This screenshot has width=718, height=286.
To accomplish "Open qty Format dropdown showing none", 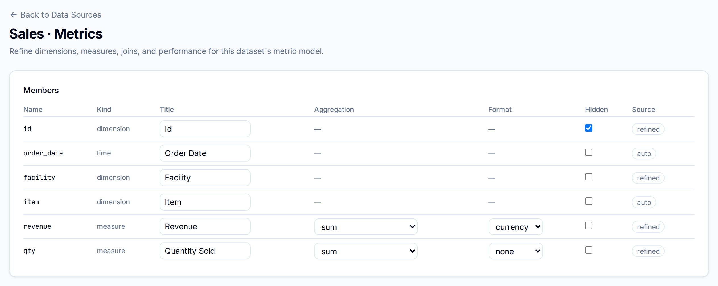I will pos(515,251).
